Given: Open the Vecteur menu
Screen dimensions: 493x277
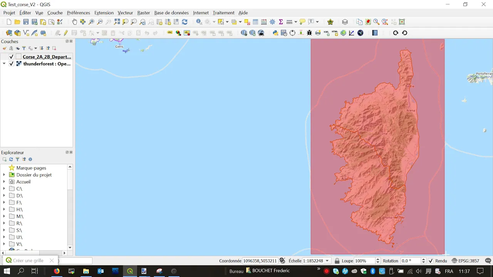Looking at the screenshot, I should click(125, 13).
